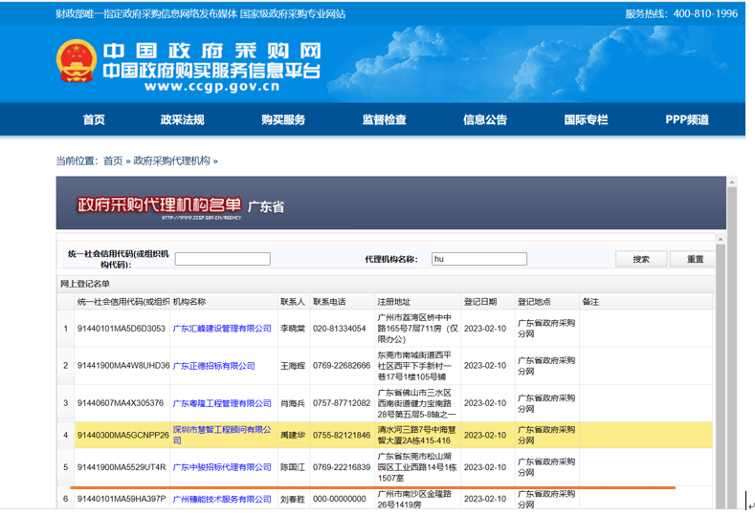Open the 广东正德招标有限公司 link

point(213,366)
